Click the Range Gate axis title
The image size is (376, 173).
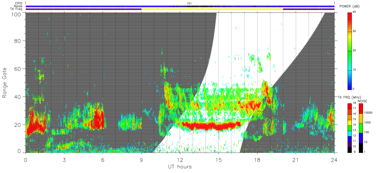tap(5, 83)
